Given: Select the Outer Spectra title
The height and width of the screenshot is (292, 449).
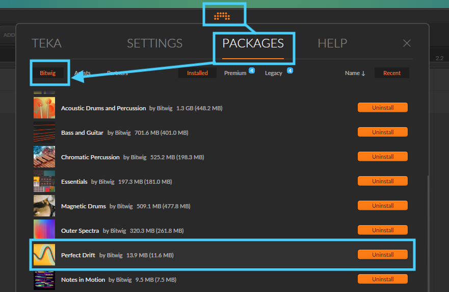Looking at the screenshot, I should pos(80,231).
